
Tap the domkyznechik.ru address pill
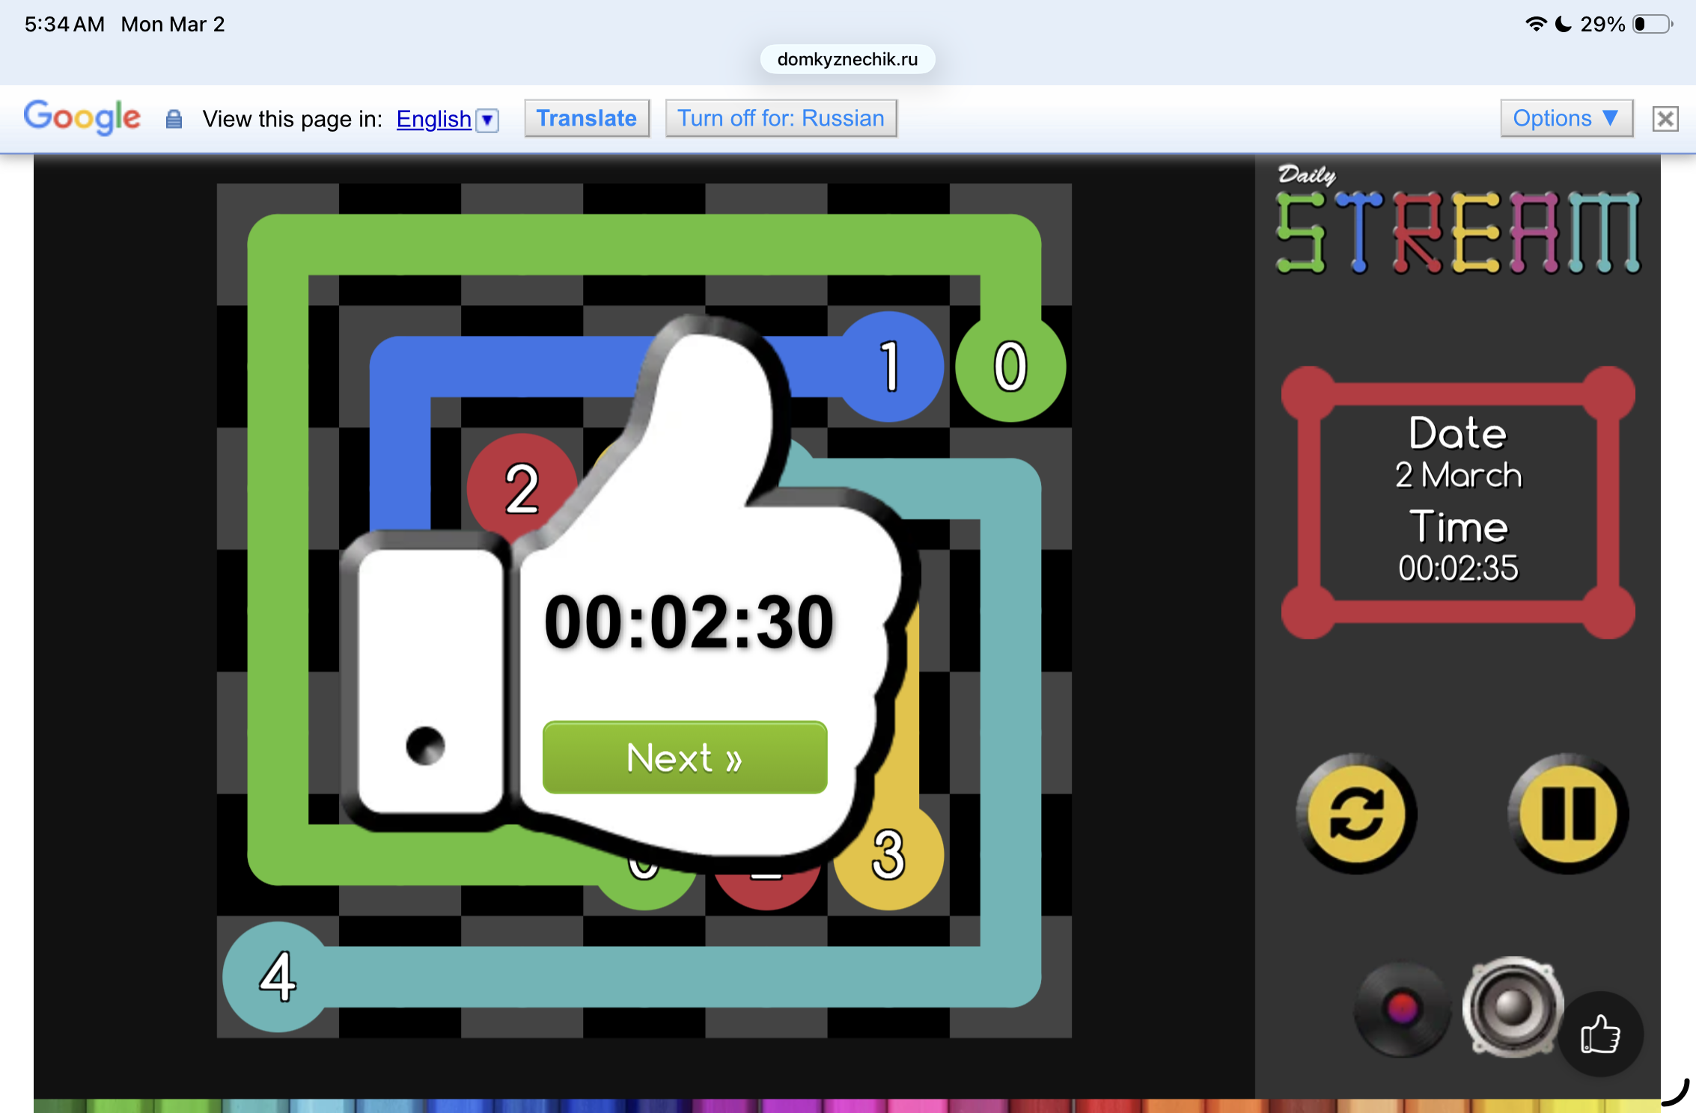point(847,60)
